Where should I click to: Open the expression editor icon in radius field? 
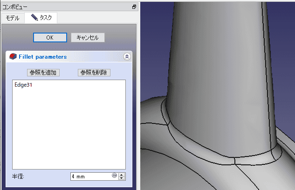tap(114, 176)
